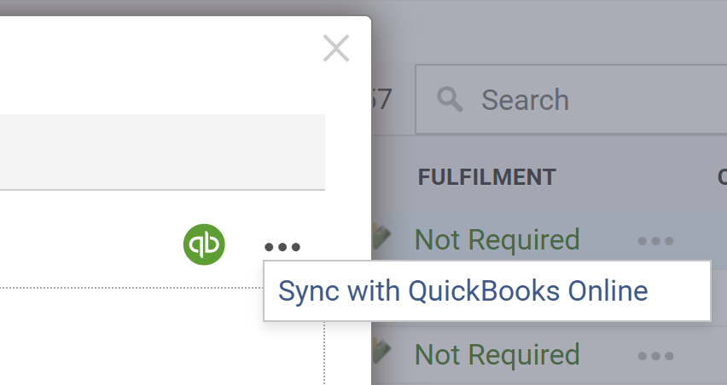The image size is (727, 385).
Task: Click the green QuickBooks icon
Action: 204,244
